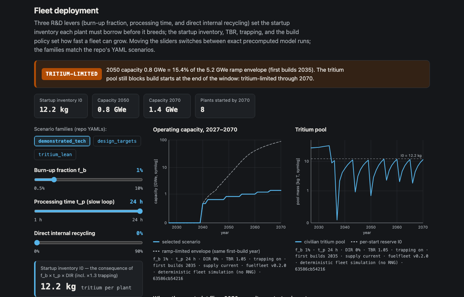464x297 pixels.
Task: Click the 'I0 = 12.2 kg' chart annotation
Action: [x=411, y=155]
